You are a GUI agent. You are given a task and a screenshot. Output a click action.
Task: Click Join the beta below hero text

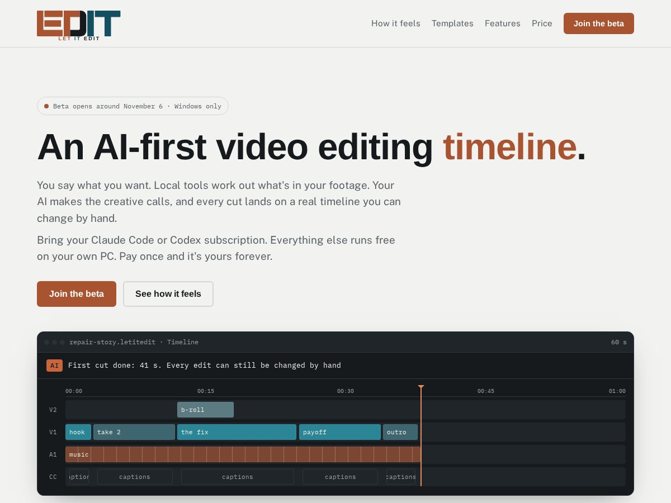[77, 294]
